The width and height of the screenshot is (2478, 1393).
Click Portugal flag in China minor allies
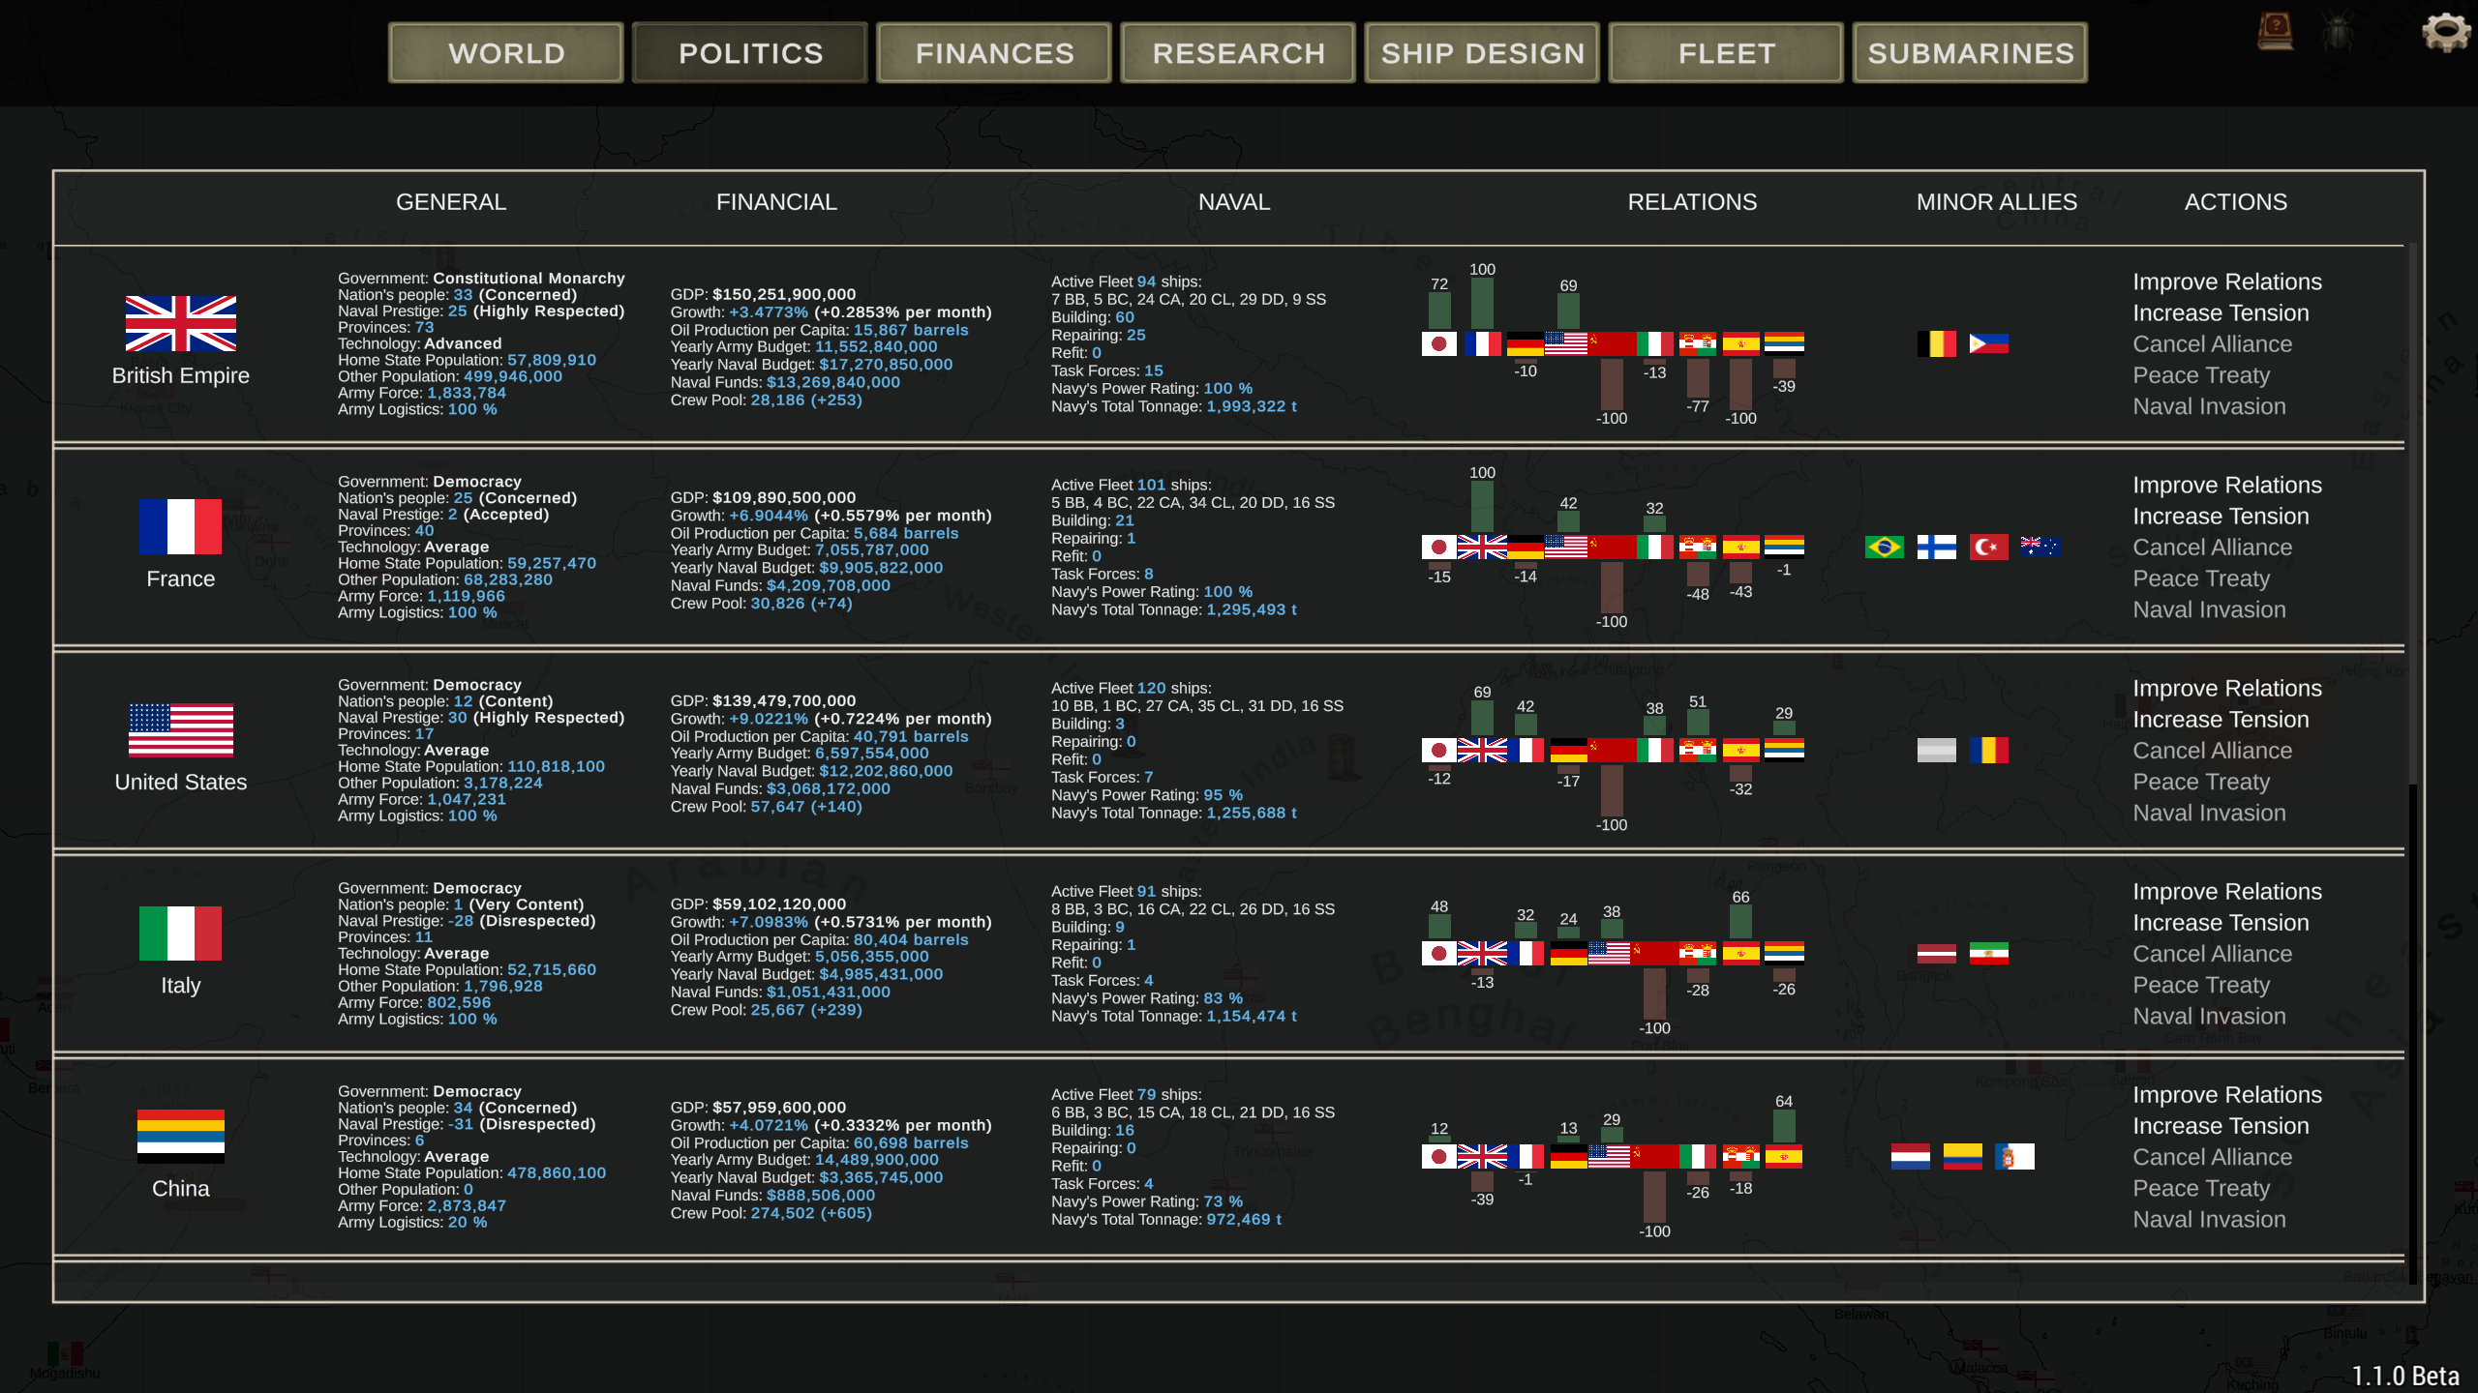point(2015,1156)
